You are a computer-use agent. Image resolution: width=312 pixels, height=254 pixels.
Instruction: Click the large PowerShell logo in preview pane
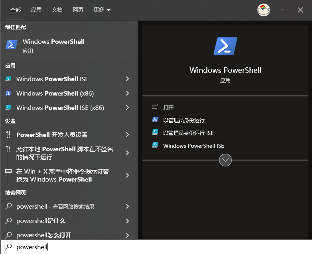pos(225,46)
